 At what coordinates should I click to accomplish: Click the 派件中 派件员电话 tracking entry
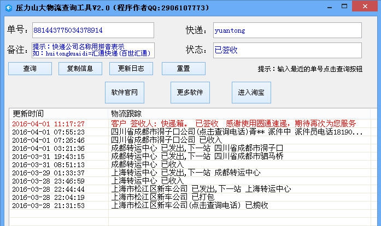tap(237, 132)
